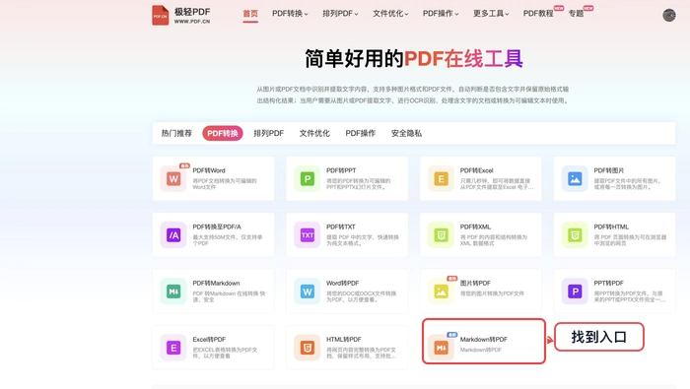Open the PDF转XML tool title
This screenshot has height=389, width=690.
[x=475, y=227]
